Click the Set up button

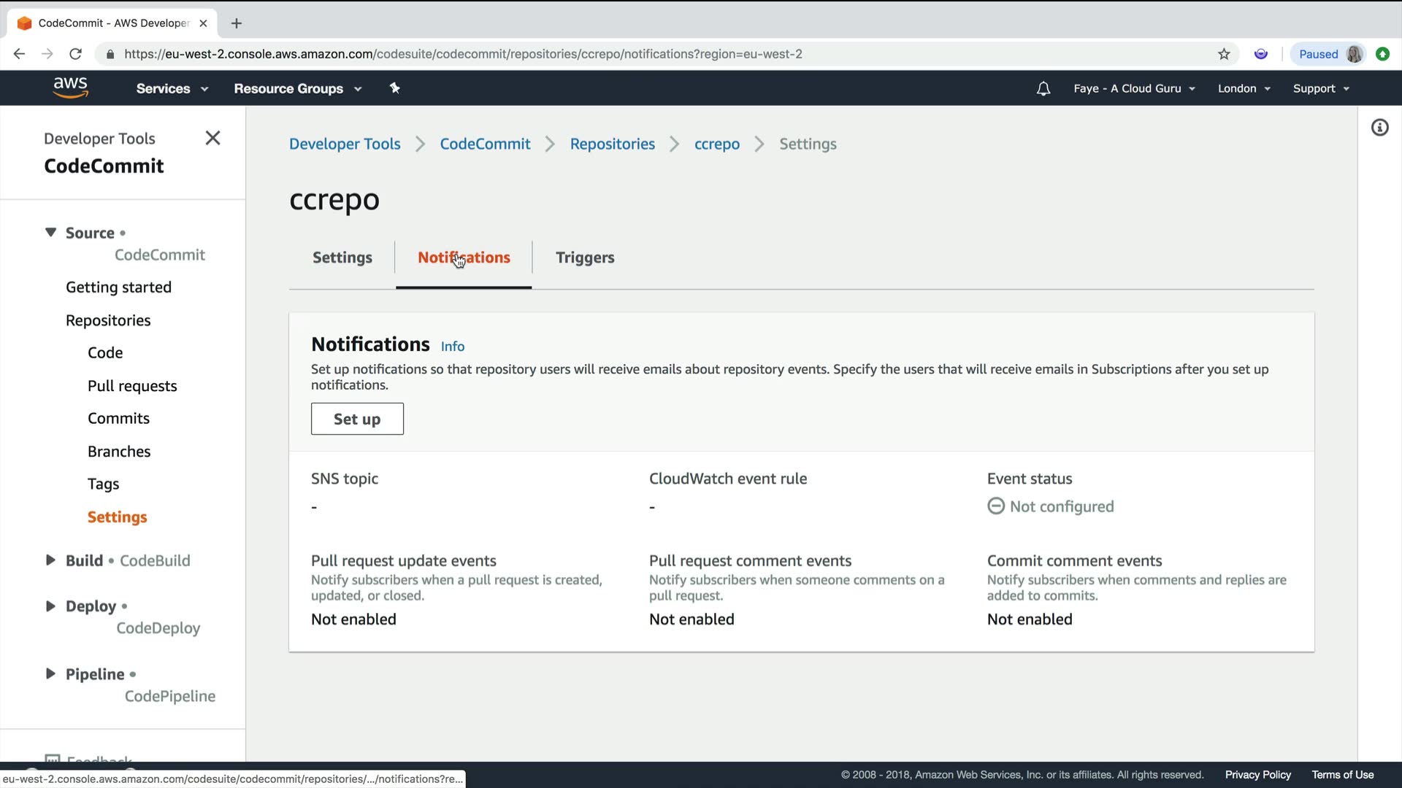[x=357, y=419]
